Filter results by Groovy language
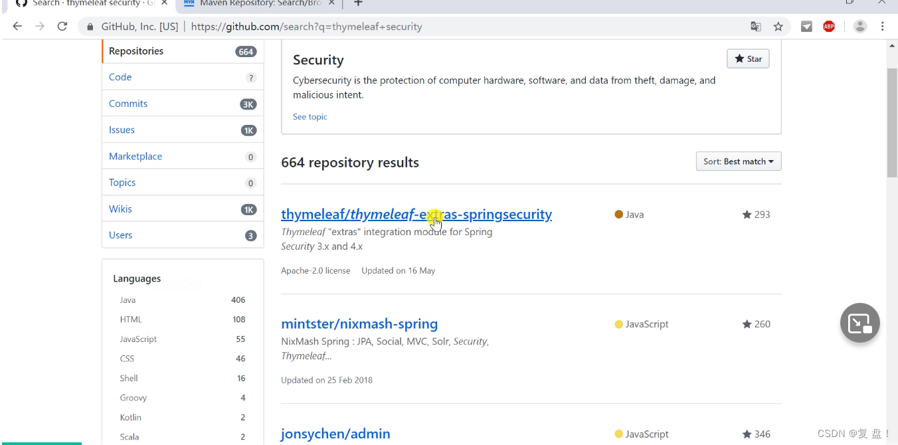The height and width of the screenshot is (445, 898). [183, 398]
